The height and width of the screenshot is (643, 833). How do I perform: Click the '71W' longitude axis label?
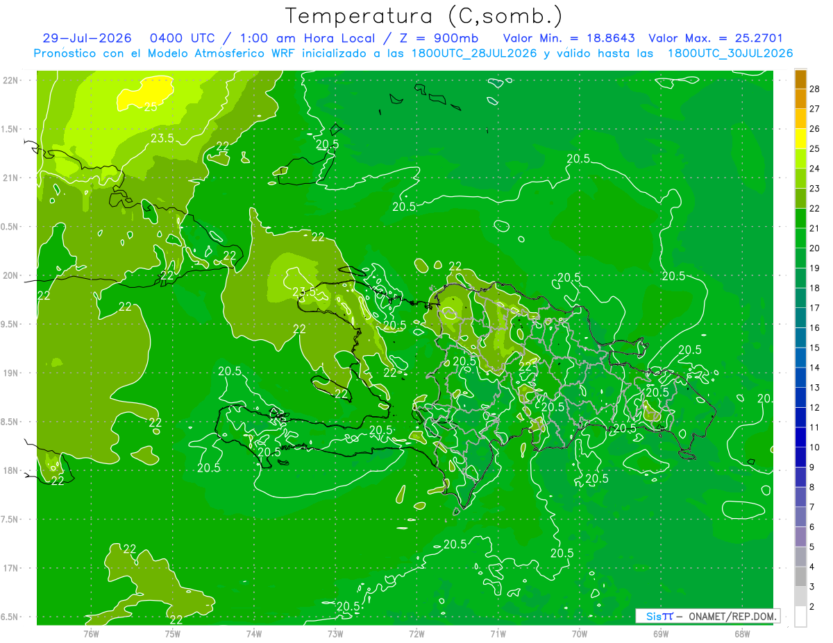coord(498,633)
